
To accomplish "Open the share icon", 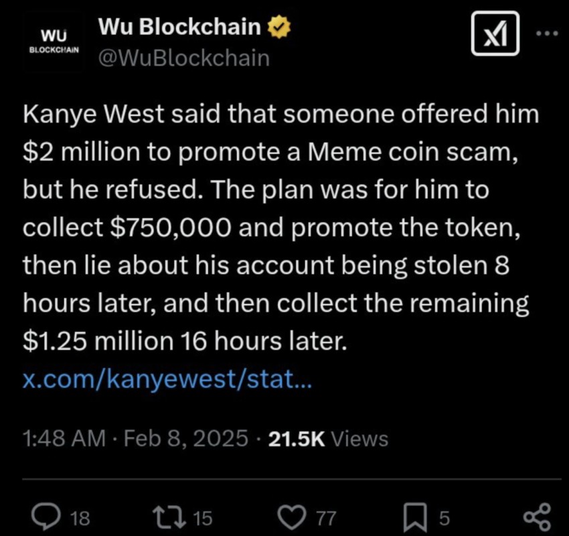I will pos(538,517).
